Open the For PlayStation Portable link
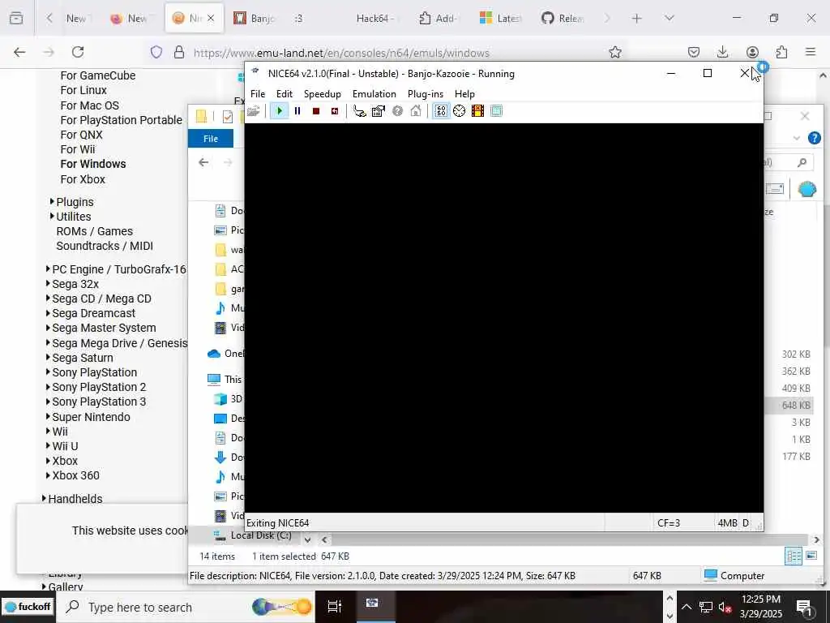 point(122,120)
